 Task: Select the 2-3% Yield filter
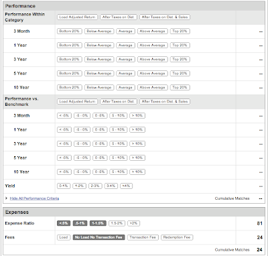pos(95,186)
